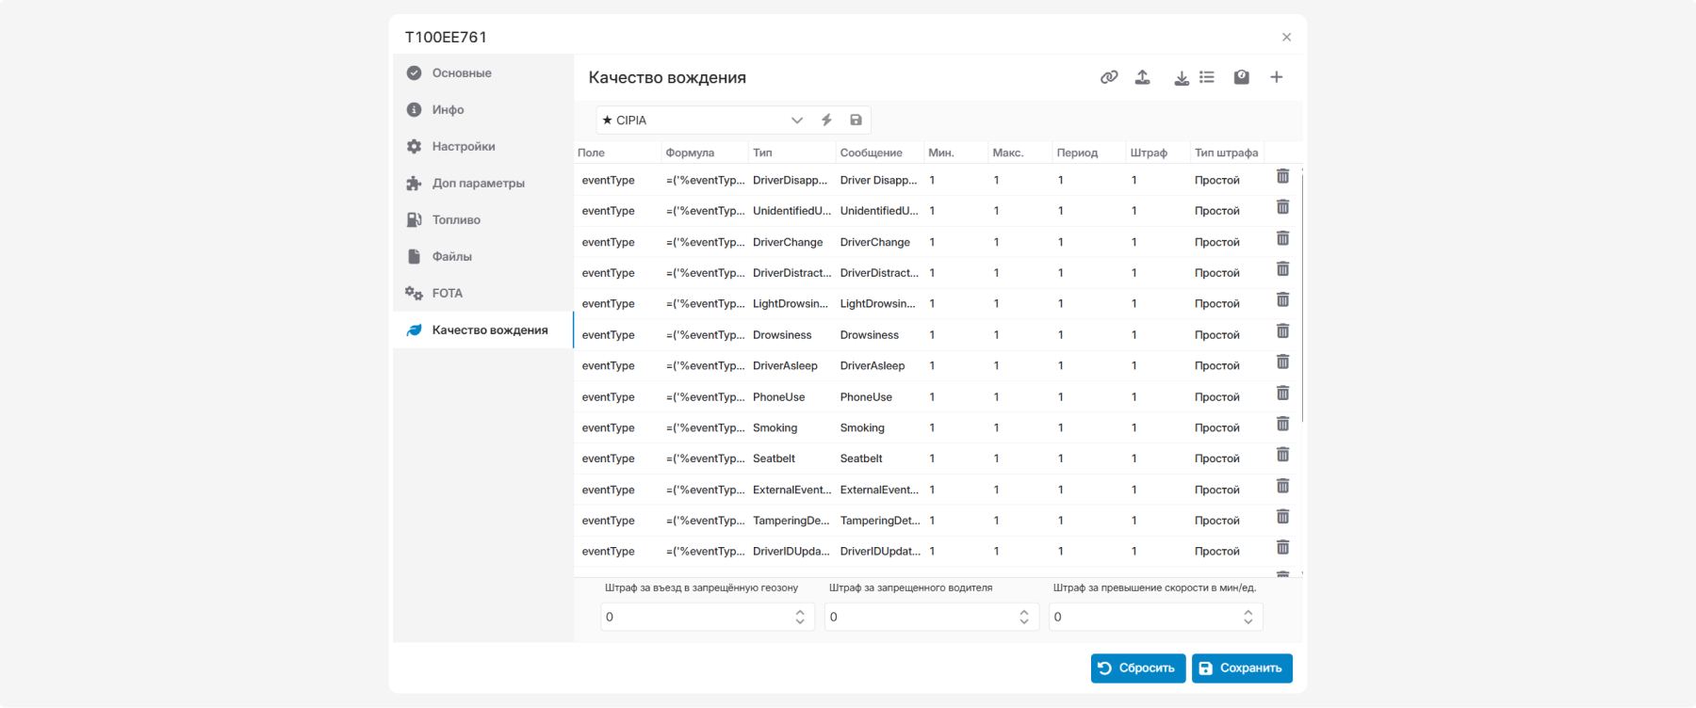Click the Сохранить button
1696x708 pixels.
(x=1242, y=668)
